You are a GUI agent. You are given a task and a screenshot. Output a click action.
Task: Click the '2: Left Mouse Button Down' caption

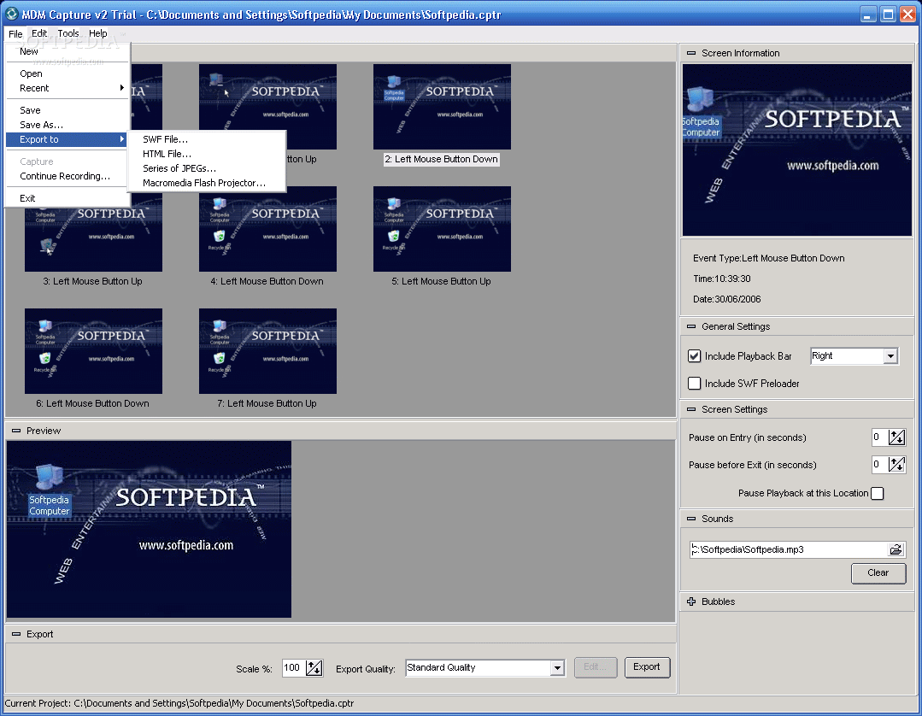tap(442, 159)
